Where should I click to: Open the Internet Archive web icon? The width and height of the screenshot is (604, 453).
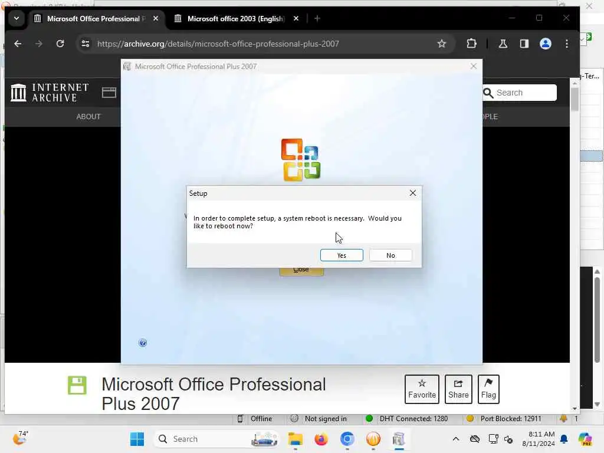(109, 93)
